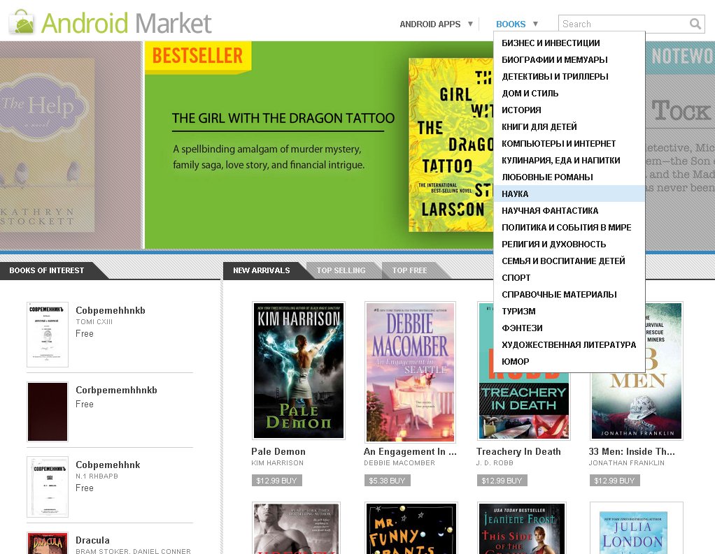Select Детективы и триллеры category
715x554 pixels.
[569, 76]
